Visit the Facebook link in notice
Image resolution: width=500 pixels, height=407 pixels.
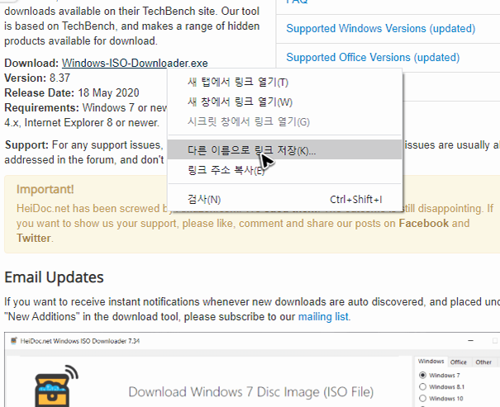[423, 223]
